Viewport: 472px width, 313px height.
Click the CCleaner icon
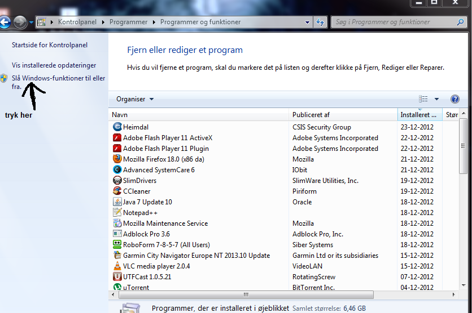click(117, 191)
